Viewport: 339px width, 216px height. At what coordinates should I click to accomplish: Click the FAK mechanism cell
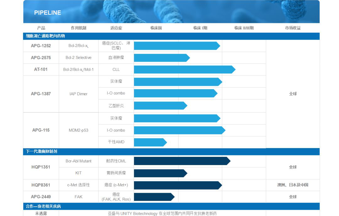tap(78, 197)
